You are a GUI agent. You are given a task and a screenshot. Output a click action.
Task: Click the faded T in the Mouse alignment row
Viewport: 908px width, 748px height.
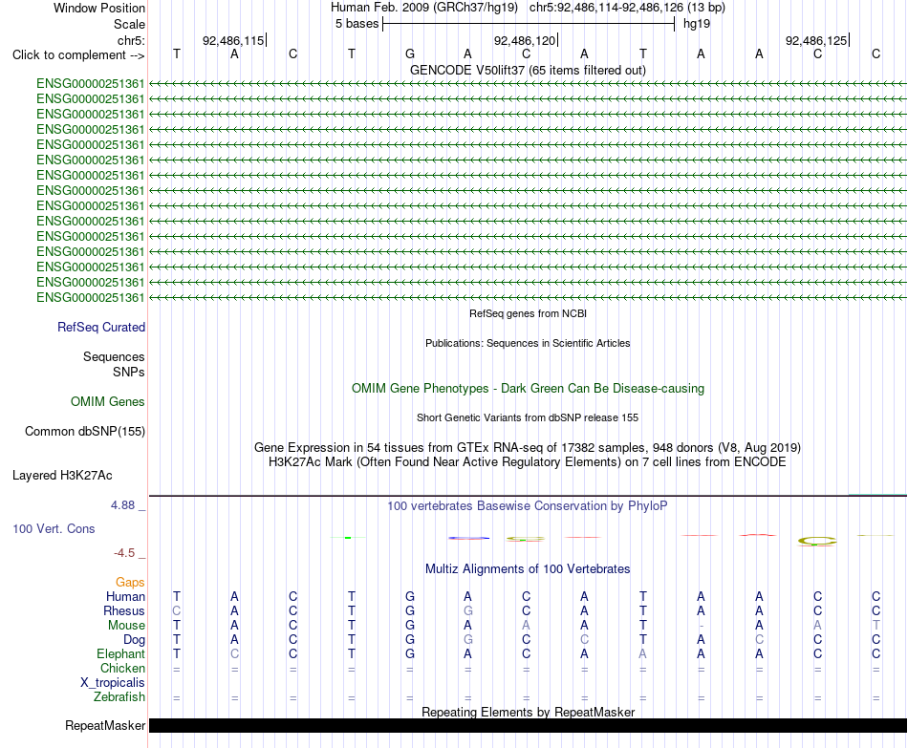(x=876, y=626)
